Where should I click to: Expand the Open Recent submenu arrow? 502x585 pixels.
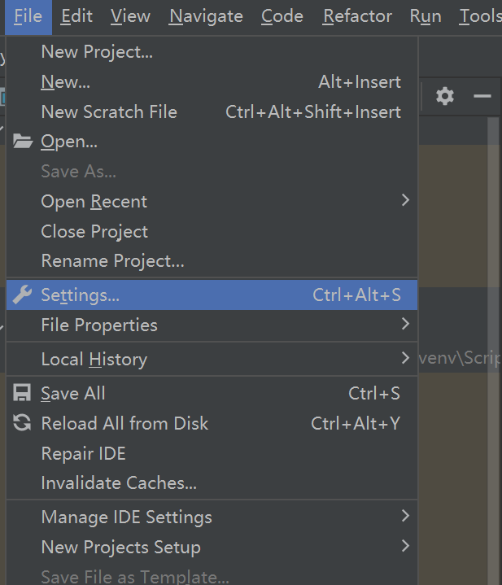[405, 200]
